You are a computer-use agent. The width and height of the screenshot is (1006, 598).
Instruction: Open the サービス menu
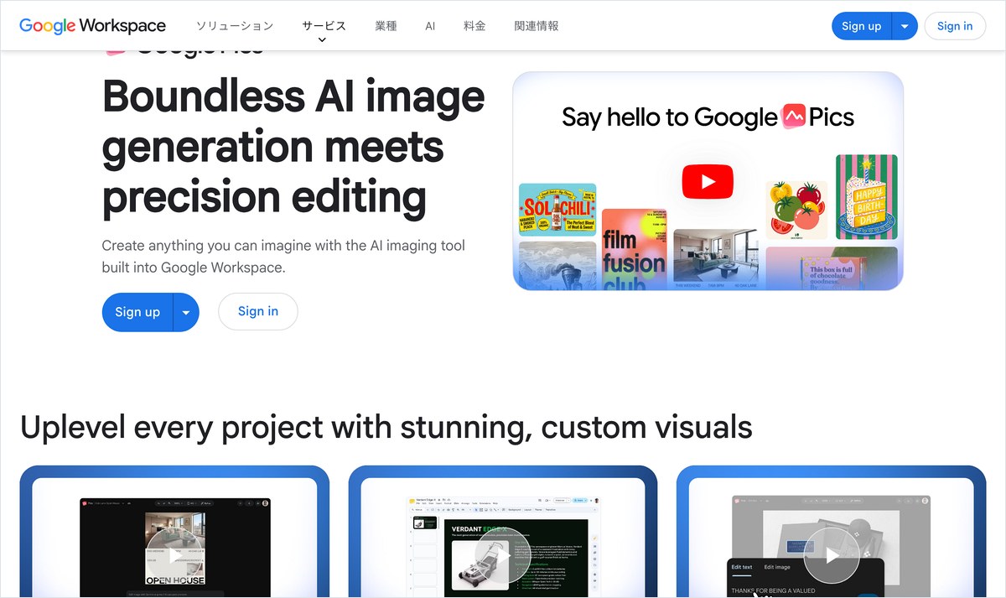click(324, 26)
